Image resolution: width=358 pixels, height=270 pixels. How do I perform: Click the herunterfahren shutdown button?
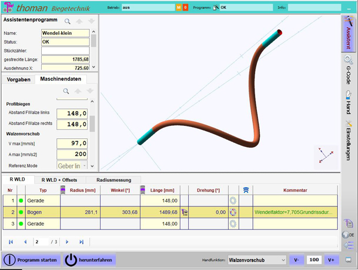pyautogui.click(x=89, y=259)
